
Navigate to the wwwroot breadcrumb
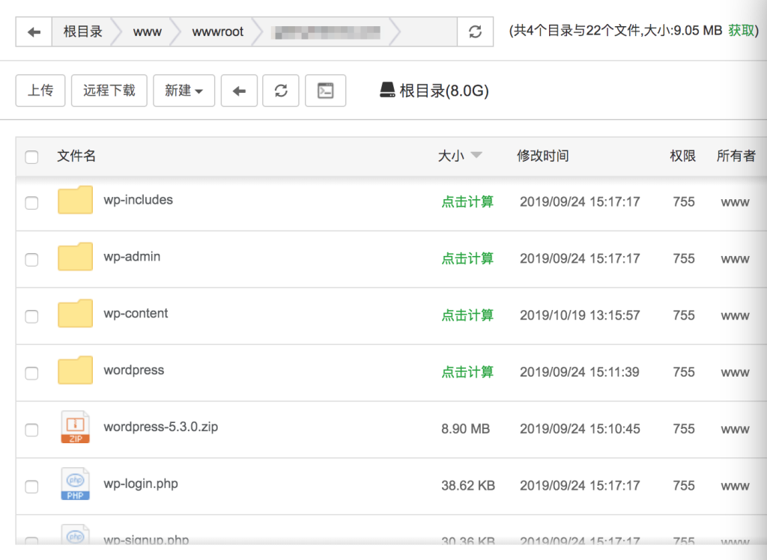[x=217, y=32]
